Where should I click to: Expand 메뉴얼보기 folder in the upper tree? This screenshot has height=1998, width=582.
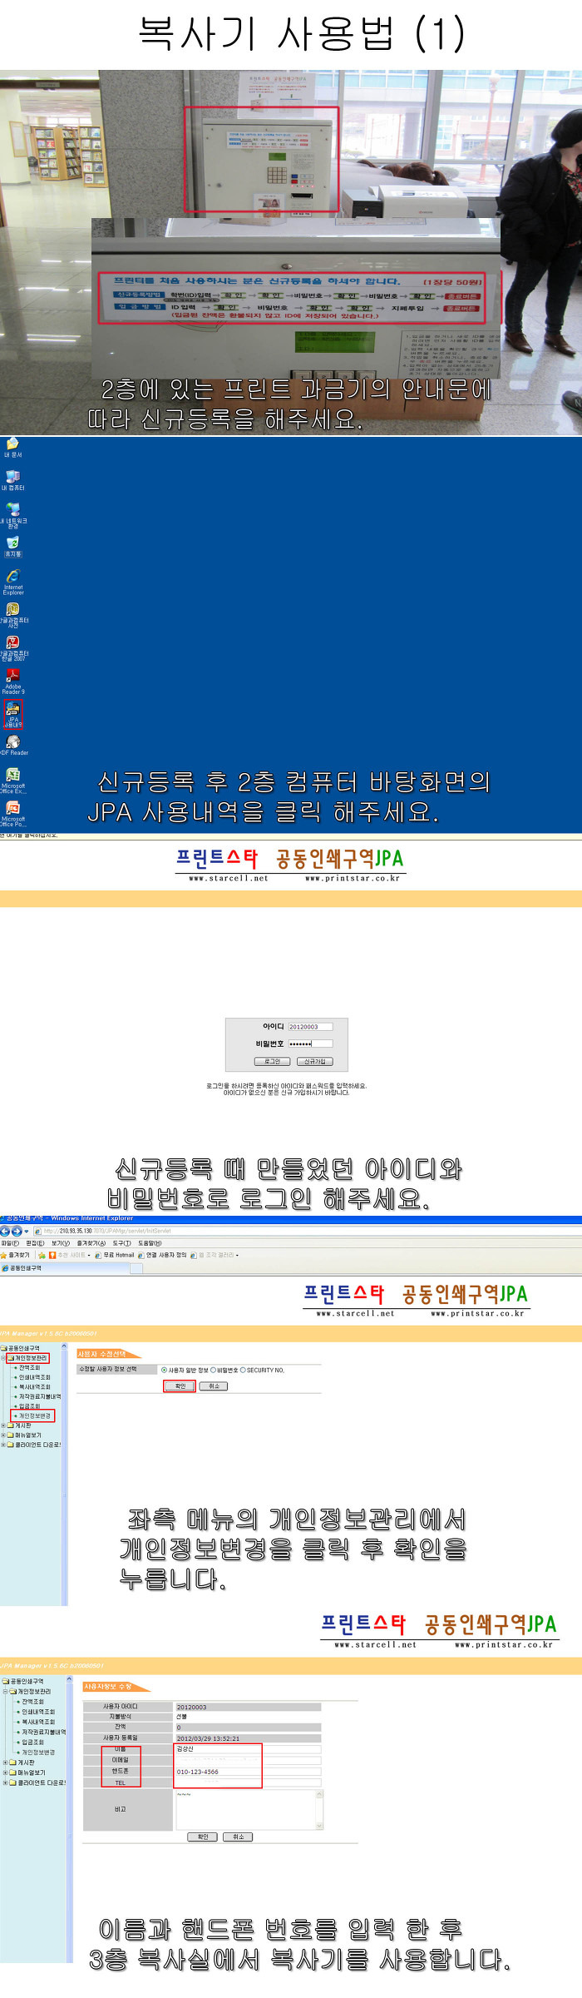click(4, 1435)
